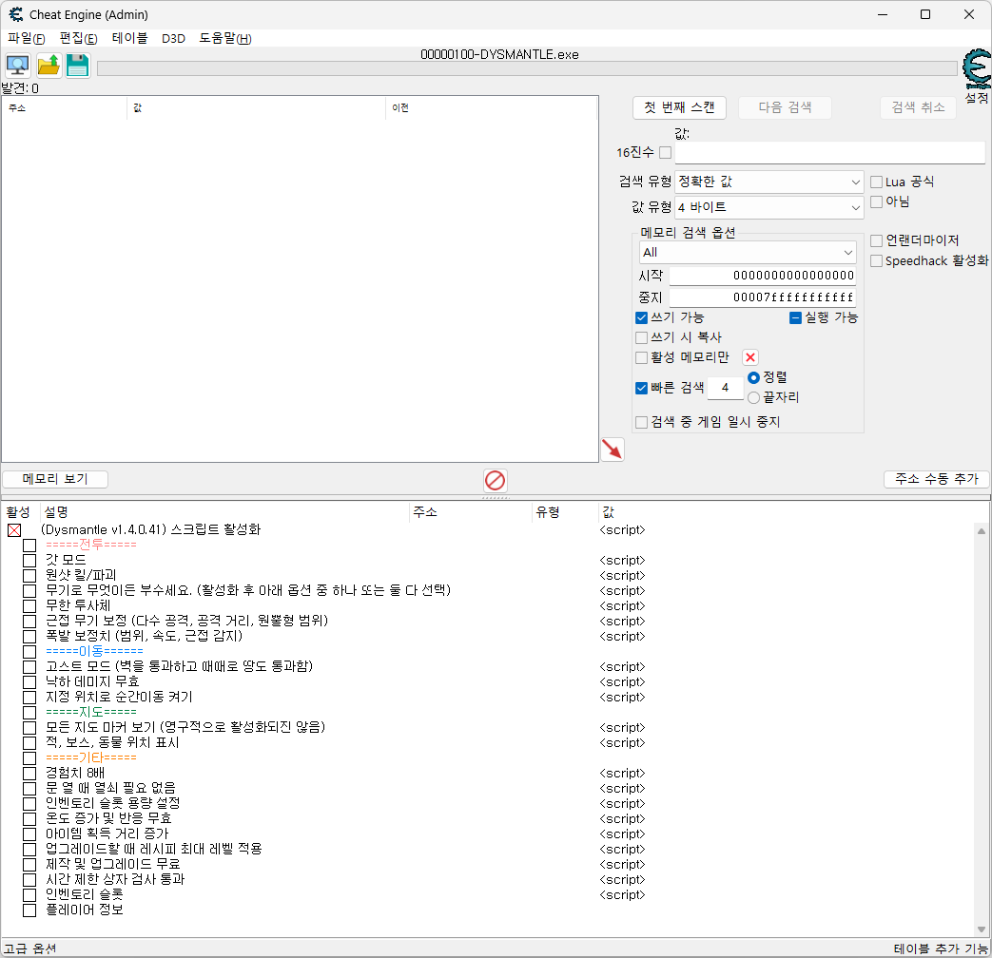Click the 주소 column header in results
Viewport: 992px width, 958px height.
point(65,108)
